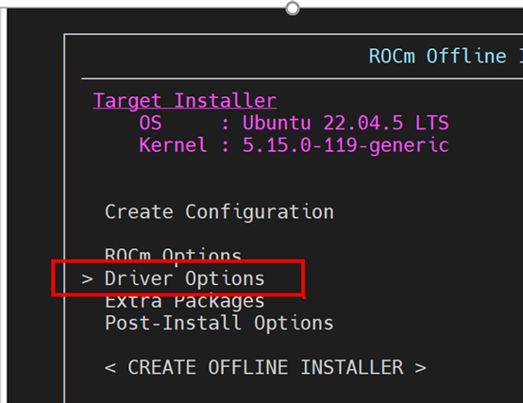Click the red highlight box border
Screen dimensions: 523x403
pyautogui.click(x=177, y=261)
